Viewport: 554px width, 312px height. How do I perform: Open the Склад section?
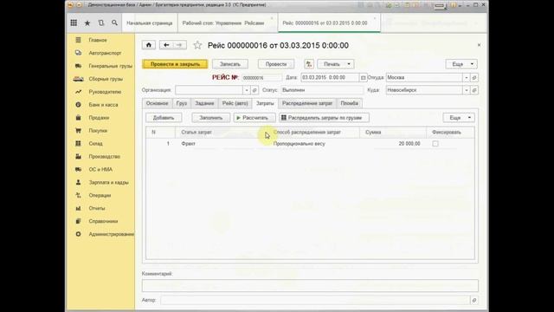(x=95, y=143)
